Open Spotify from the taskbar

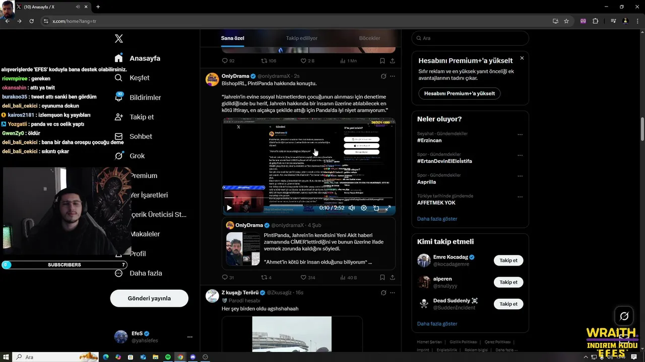point(168,357)
